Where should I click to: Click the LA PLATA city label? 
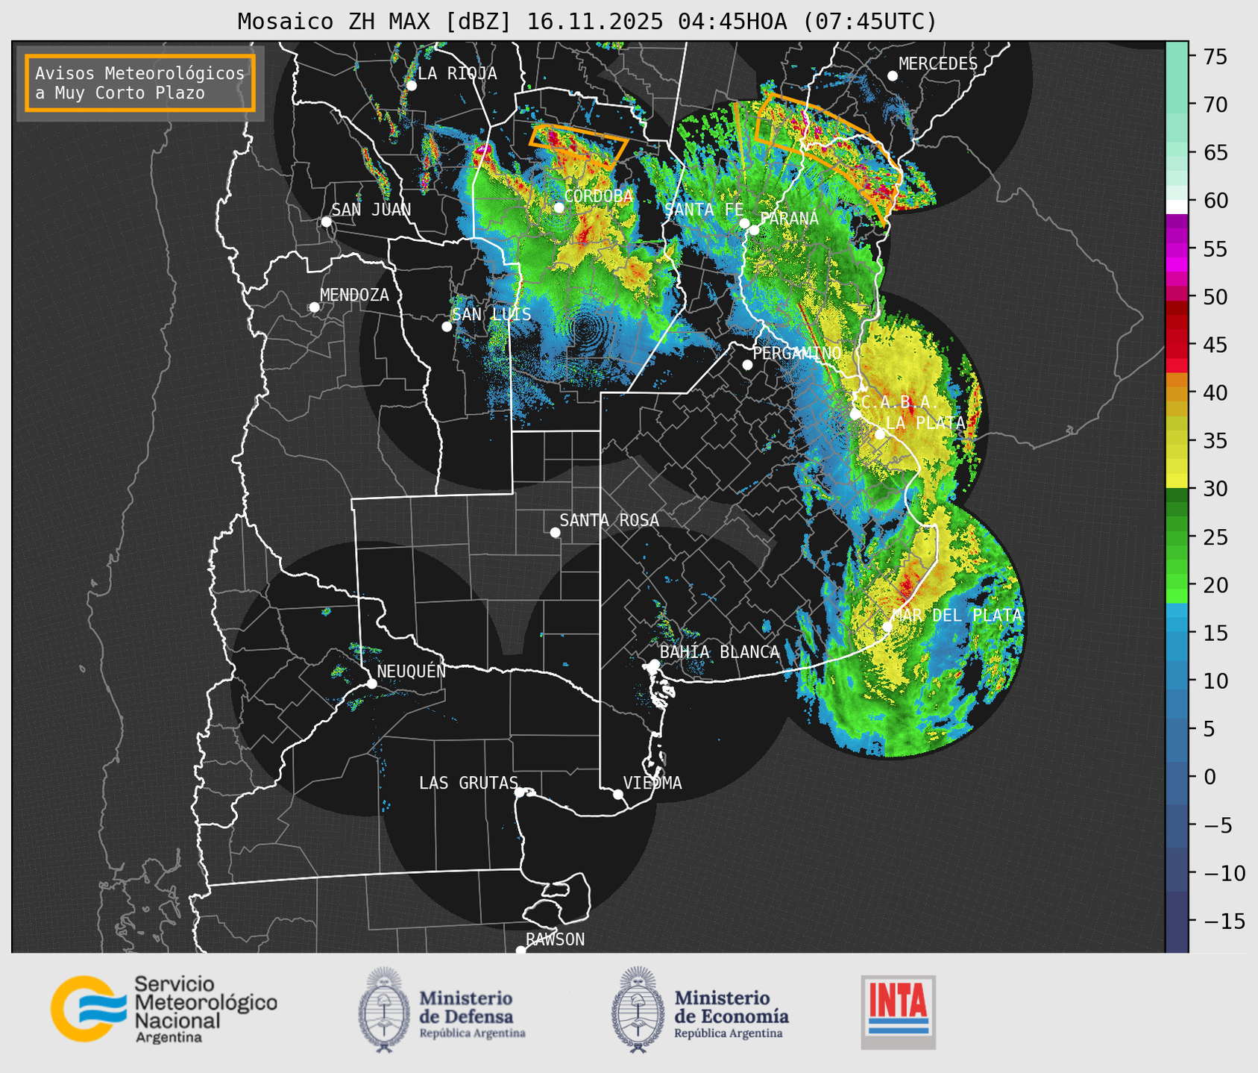click(925, 423)
